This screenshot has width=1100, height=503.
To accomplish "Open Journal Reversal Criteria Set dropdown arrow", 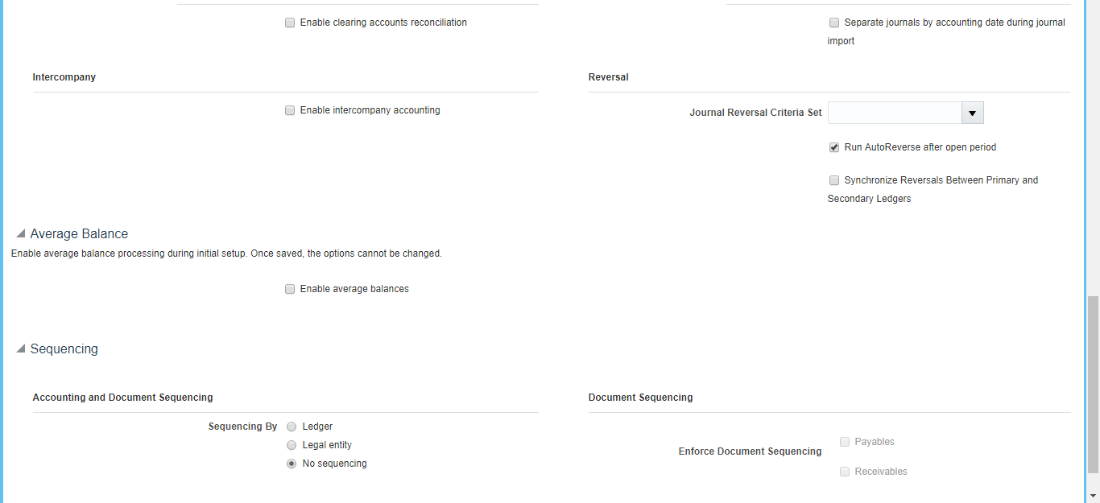I will tap(973, 113).
